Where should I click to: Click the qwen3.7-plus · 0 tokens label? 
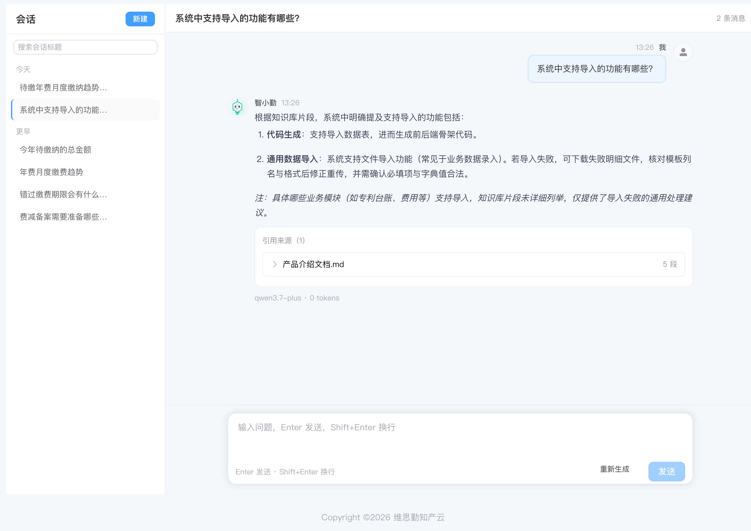pos(297,298)
